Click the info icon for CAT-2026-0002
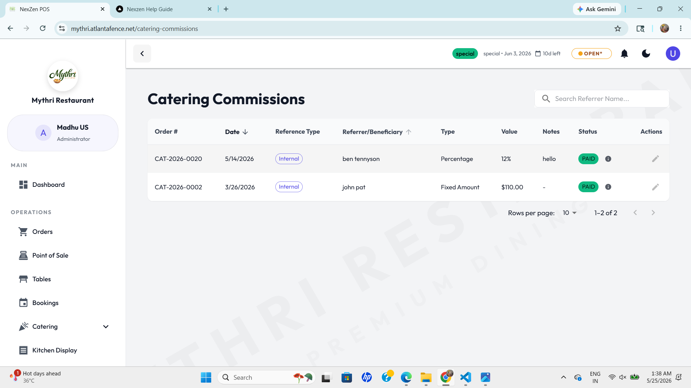 [x=608, y=187]
